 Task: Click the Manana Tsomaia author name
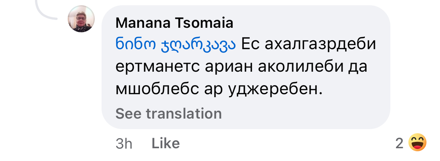pos(174,23)
